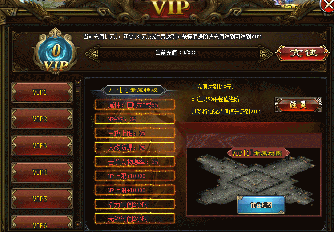Open the VIP3 tier tab
Screen dimensions: 334x232
[42, 146]
